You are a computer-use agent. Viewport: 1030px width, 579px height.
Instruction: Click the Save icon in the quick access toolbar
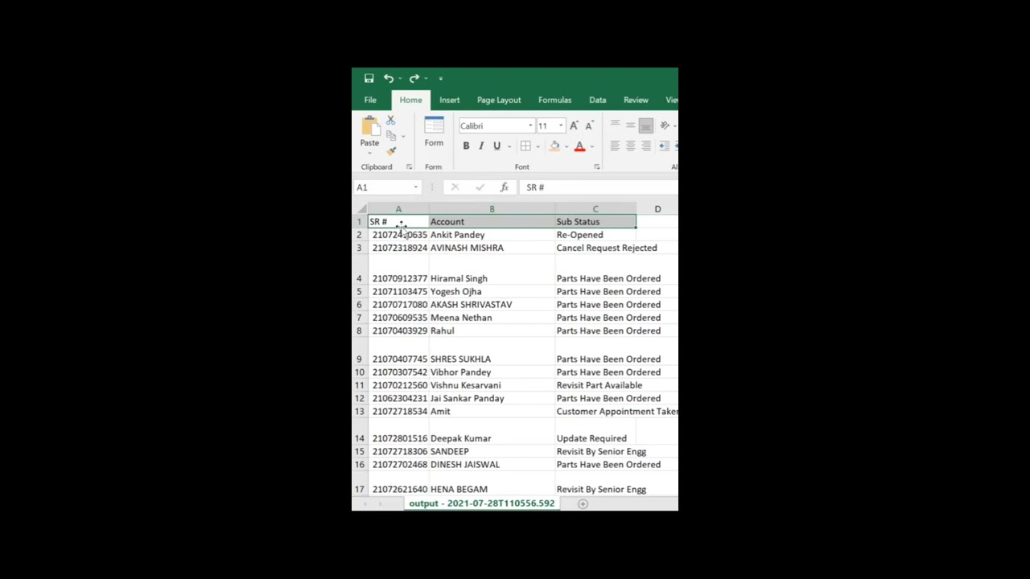click(369, 78)
